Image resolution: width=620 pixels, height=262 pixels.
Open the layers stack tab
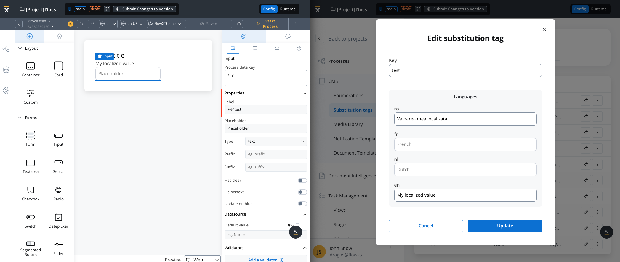coord(60,36)
